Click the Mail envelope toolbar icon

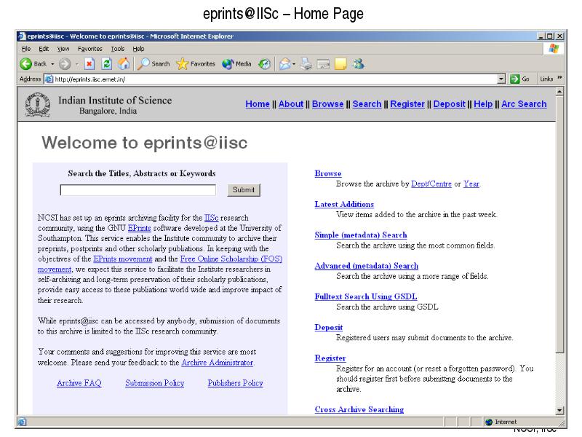tap(284, 64)
